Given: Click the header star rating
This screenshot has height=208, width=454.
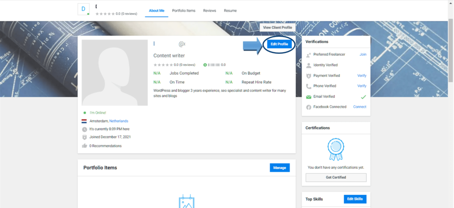Looking at the screenshot, I should click(105, 14).
